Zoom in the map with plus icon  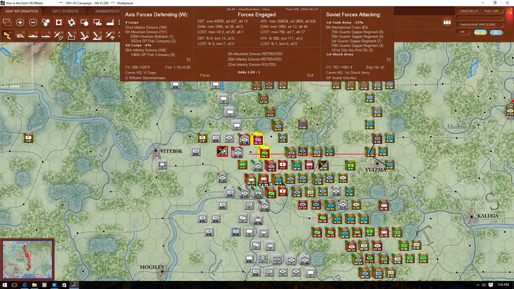click(x=20, y=22)
